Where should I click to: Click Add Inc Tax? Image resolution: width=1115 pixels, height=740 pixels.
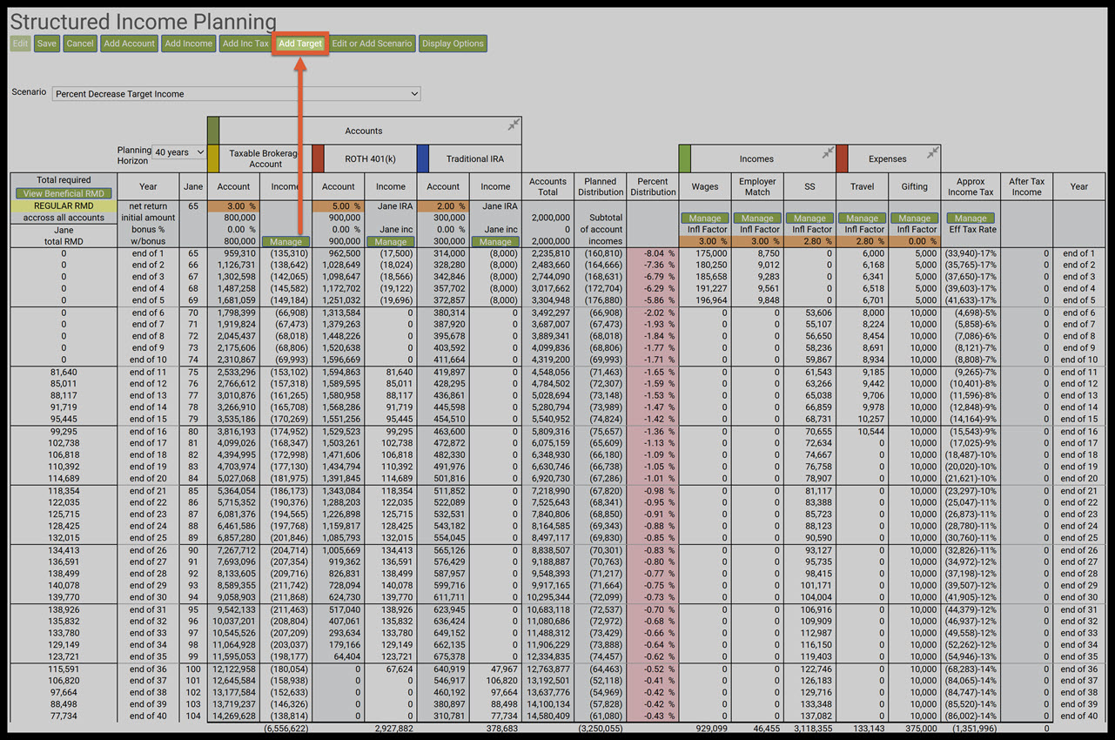click(x=245, y=44)
